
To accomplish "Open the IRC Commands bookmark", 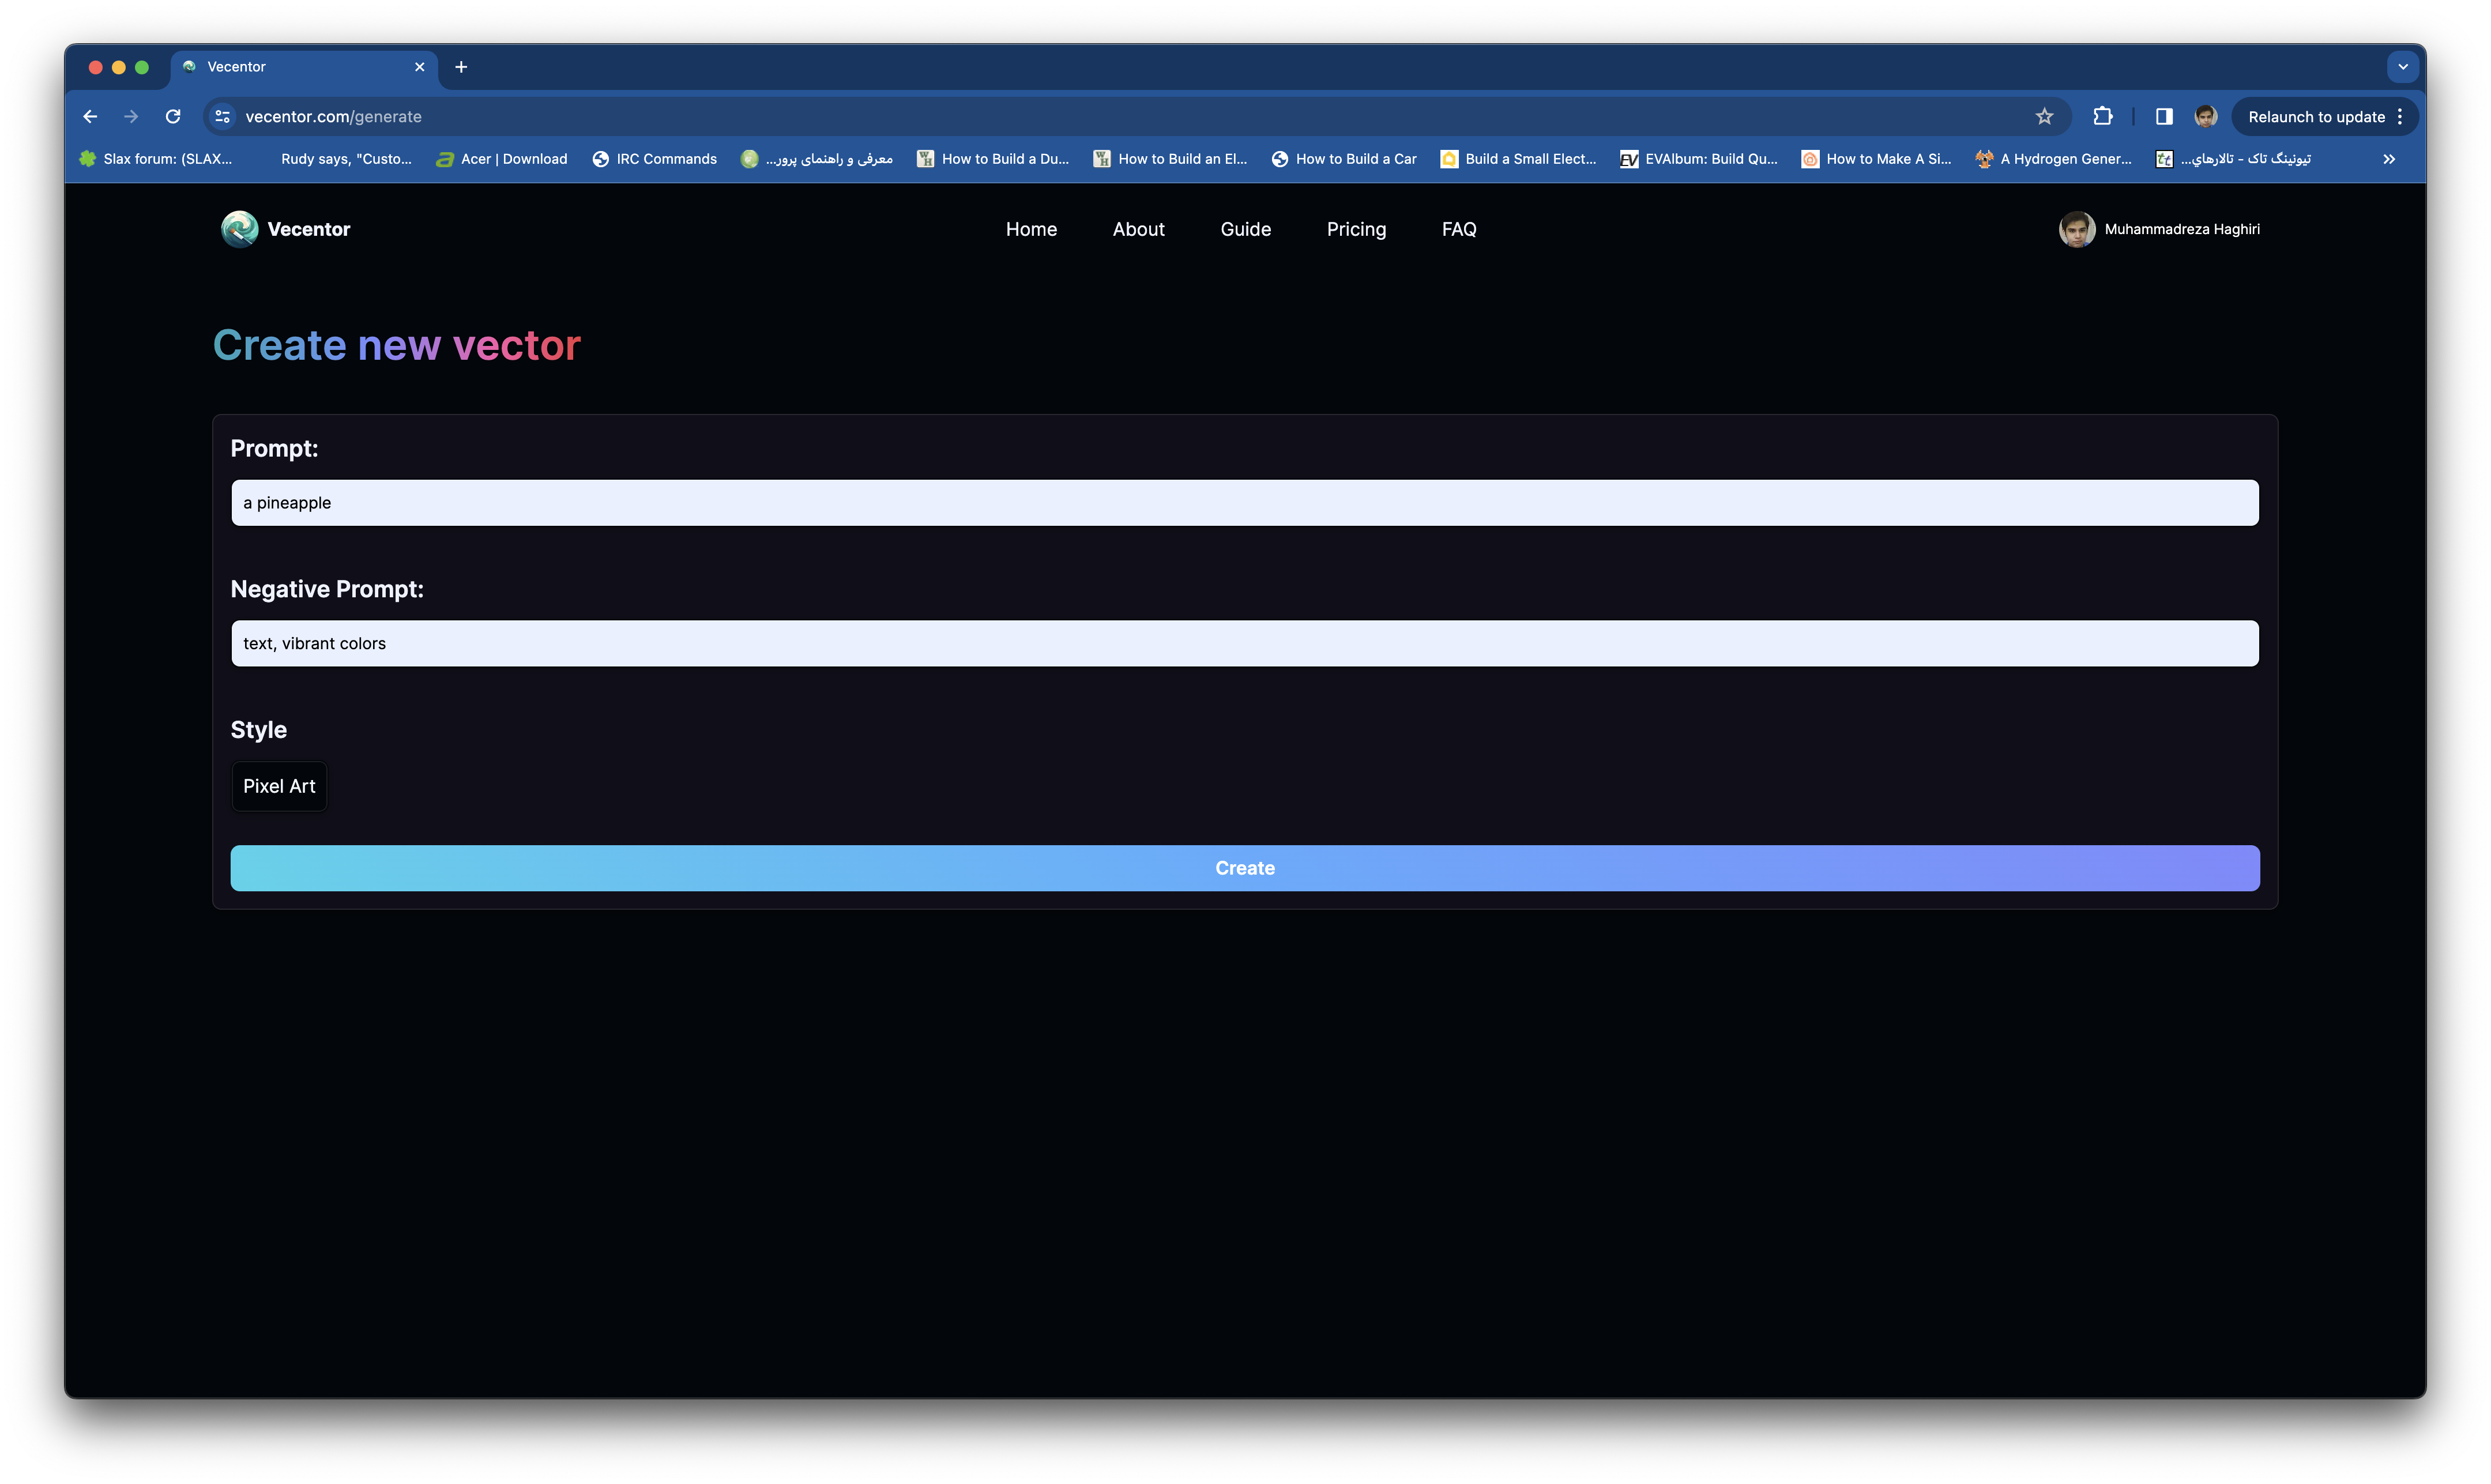I will click(655, 159).
